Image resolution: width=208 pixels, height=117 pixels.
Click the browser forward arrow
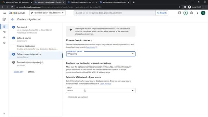coord(7,7)
